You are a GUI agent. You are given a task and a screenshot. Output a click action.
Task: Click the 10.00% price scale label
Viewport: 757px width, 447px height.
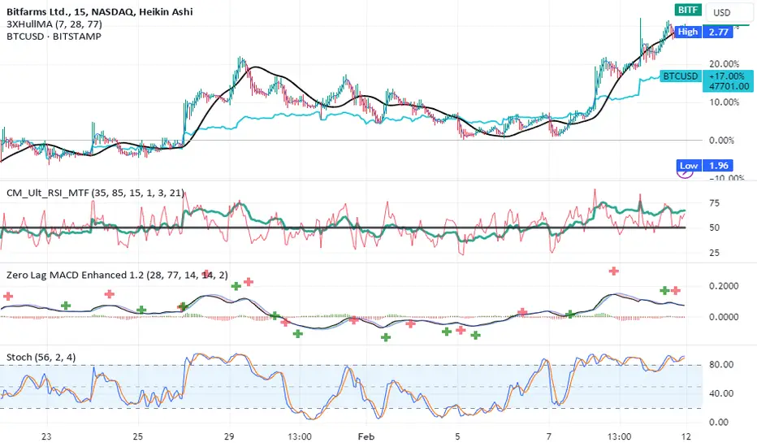tap(725, 102)
